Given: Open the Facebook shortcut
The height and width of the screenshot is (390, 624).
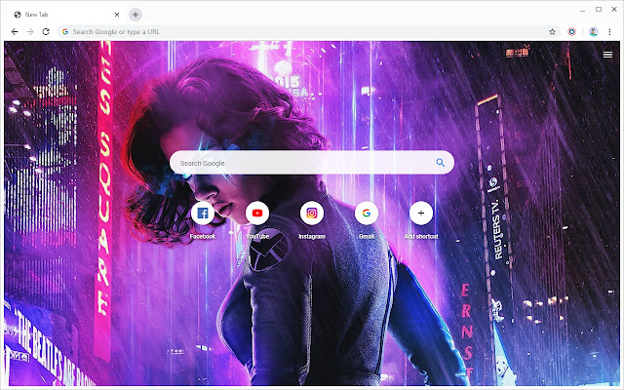Looking at the screenshot, I should tap(203, 214).
